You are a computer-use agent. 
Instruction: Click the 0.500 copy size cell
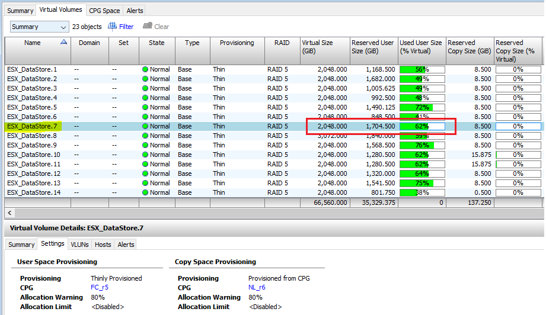[x=483, y=192]
